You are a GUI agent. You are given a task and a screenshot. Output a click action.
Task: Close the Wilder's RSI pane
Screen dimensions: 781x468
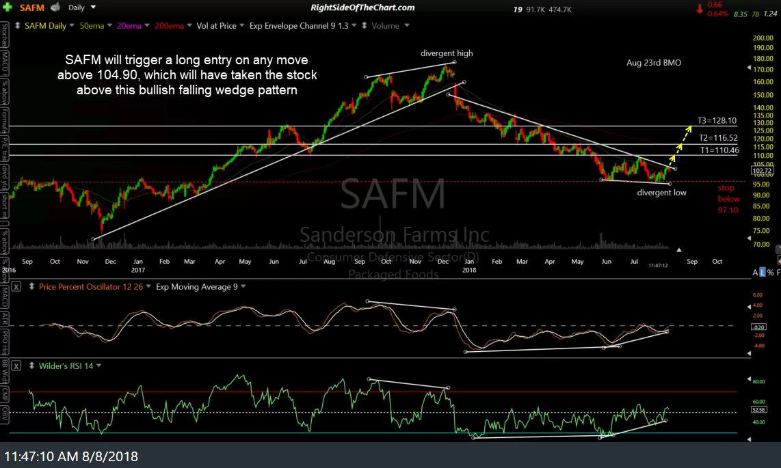pyautogui.click(x=16, y=366)
